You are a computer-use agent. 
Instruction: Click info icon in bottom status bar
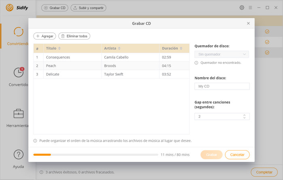coord(41,172)
